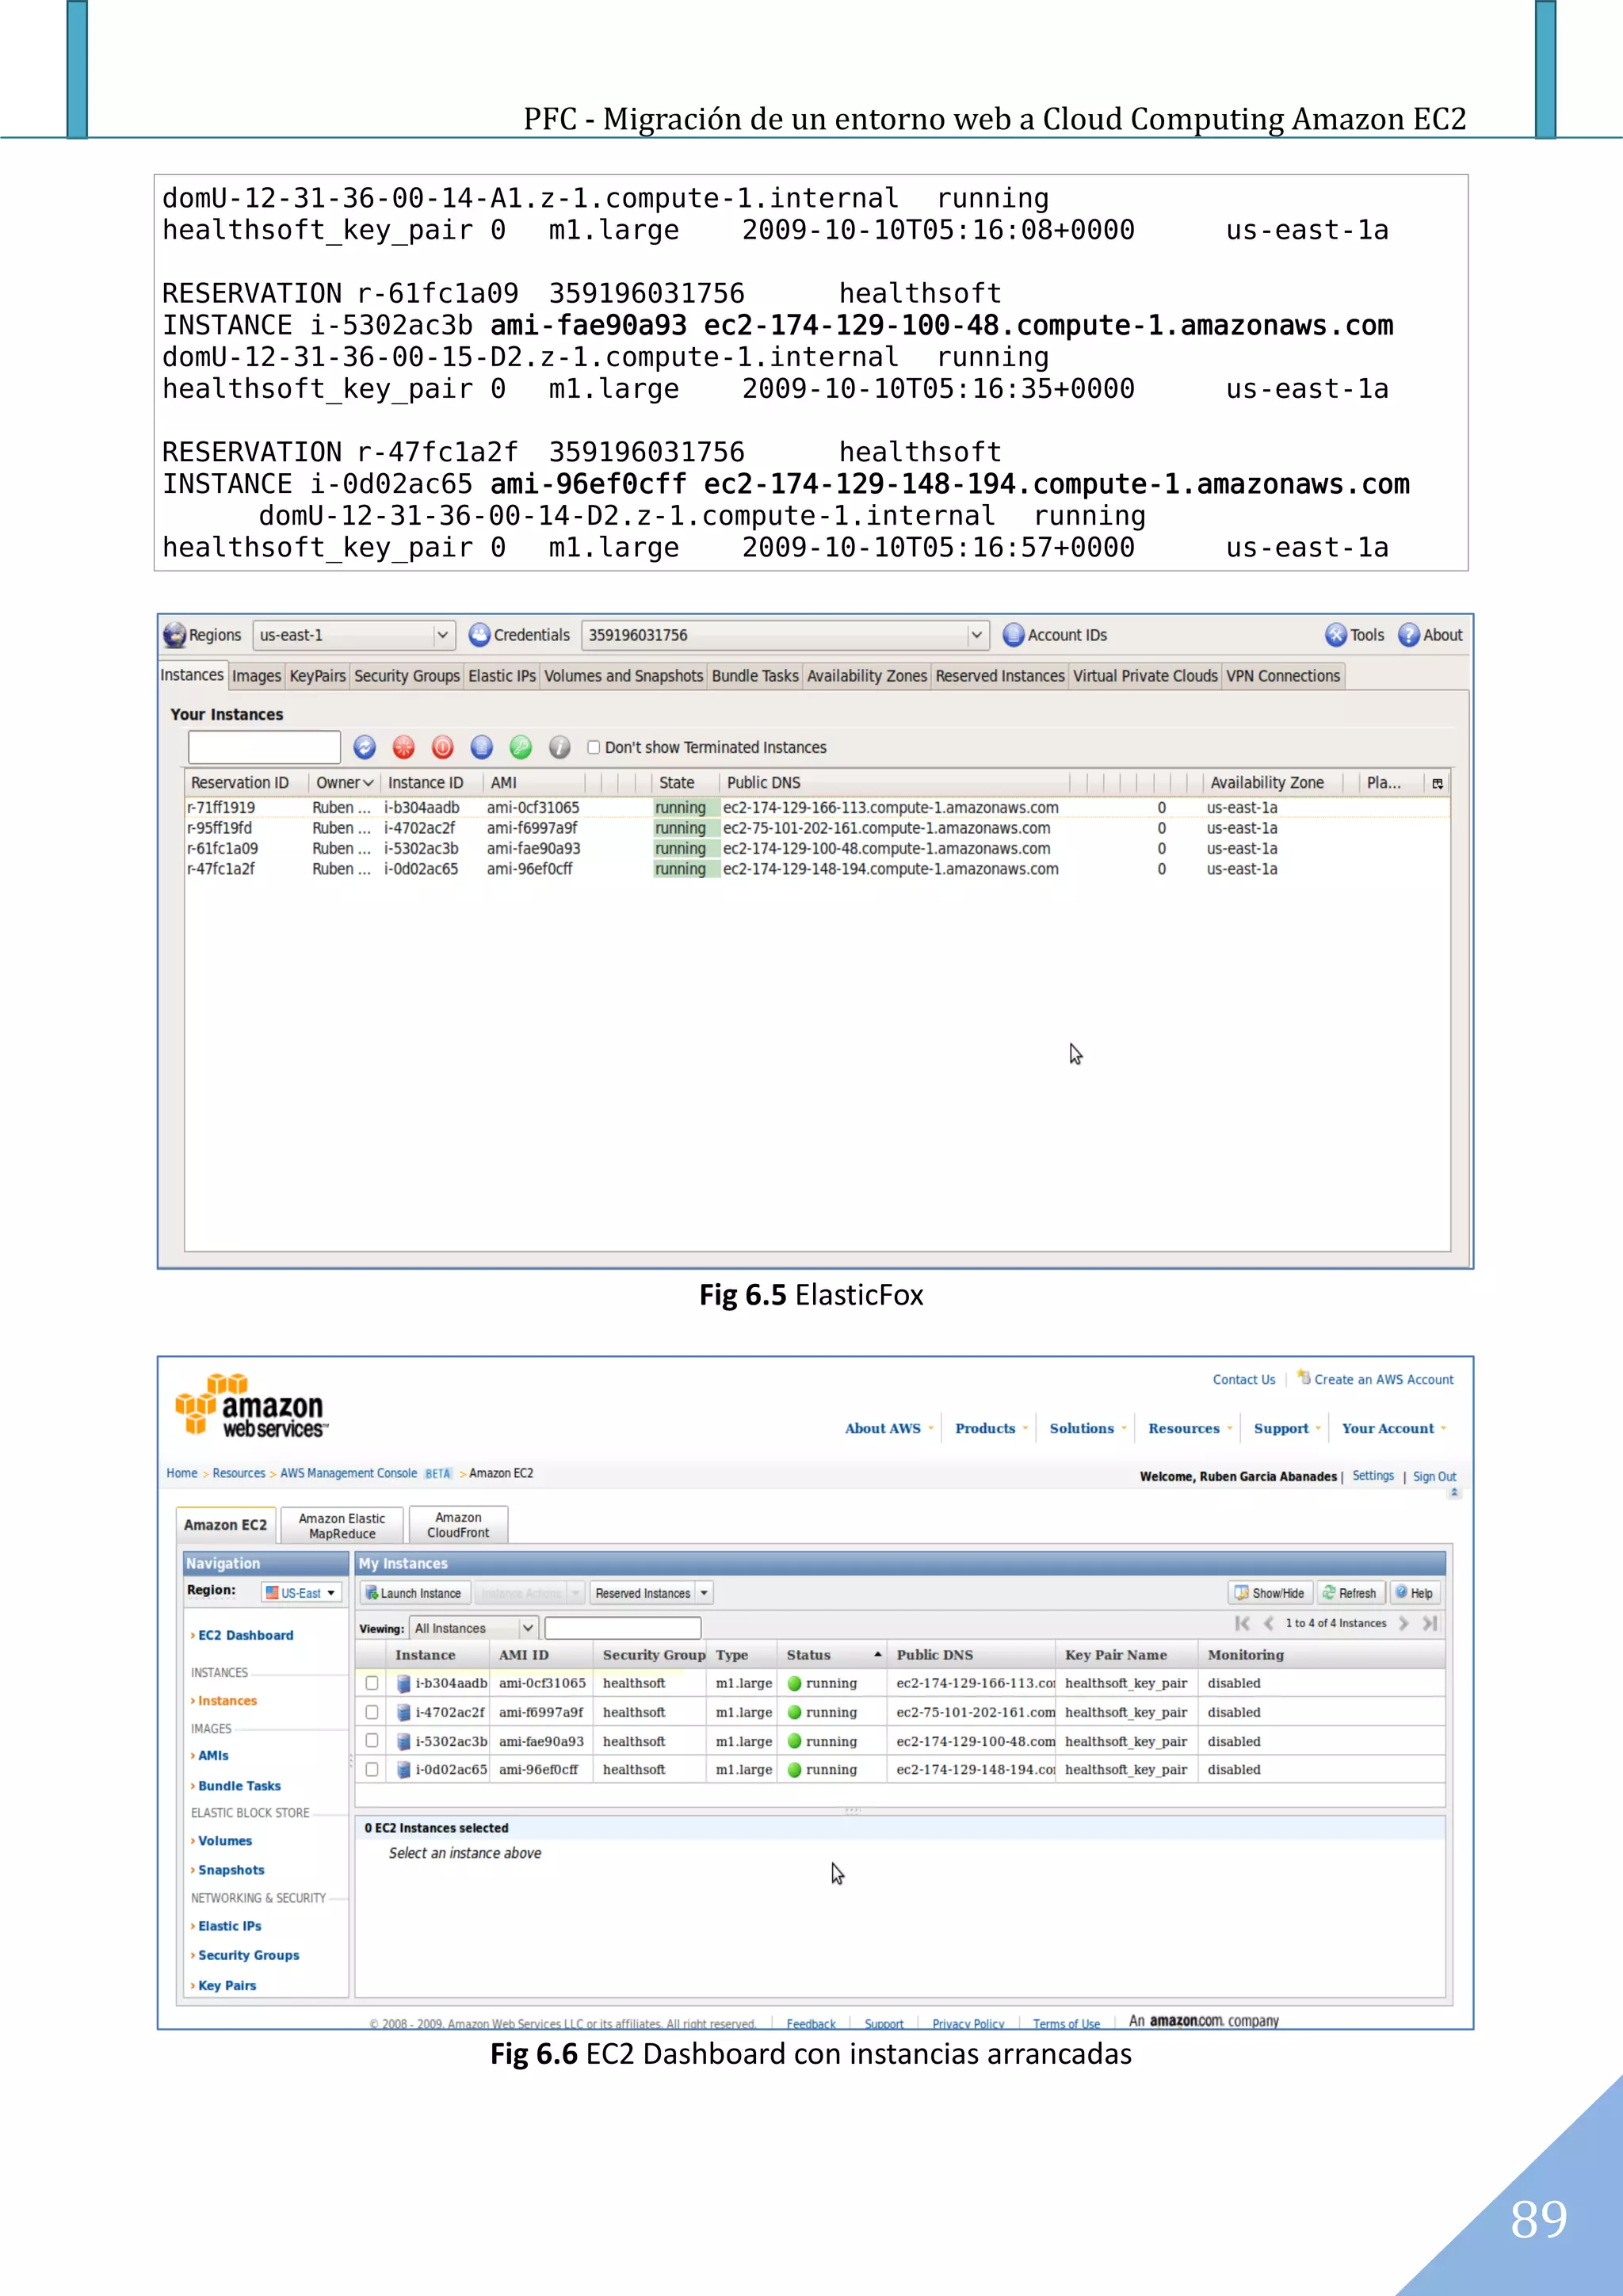Click the gray info details icon

(560, 747)
